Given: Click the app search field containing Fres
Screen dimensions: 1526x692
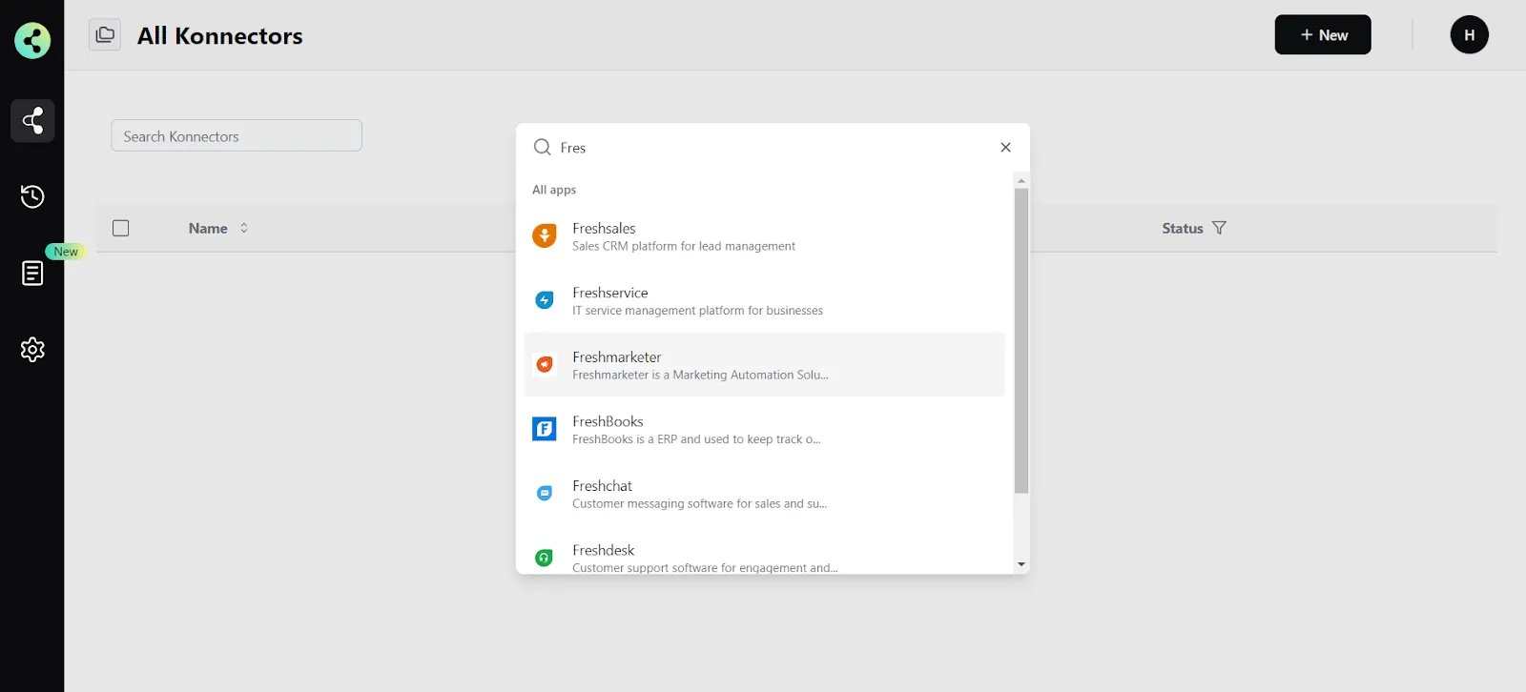Looking at the screenshot, I should click(x=773, y=147).
